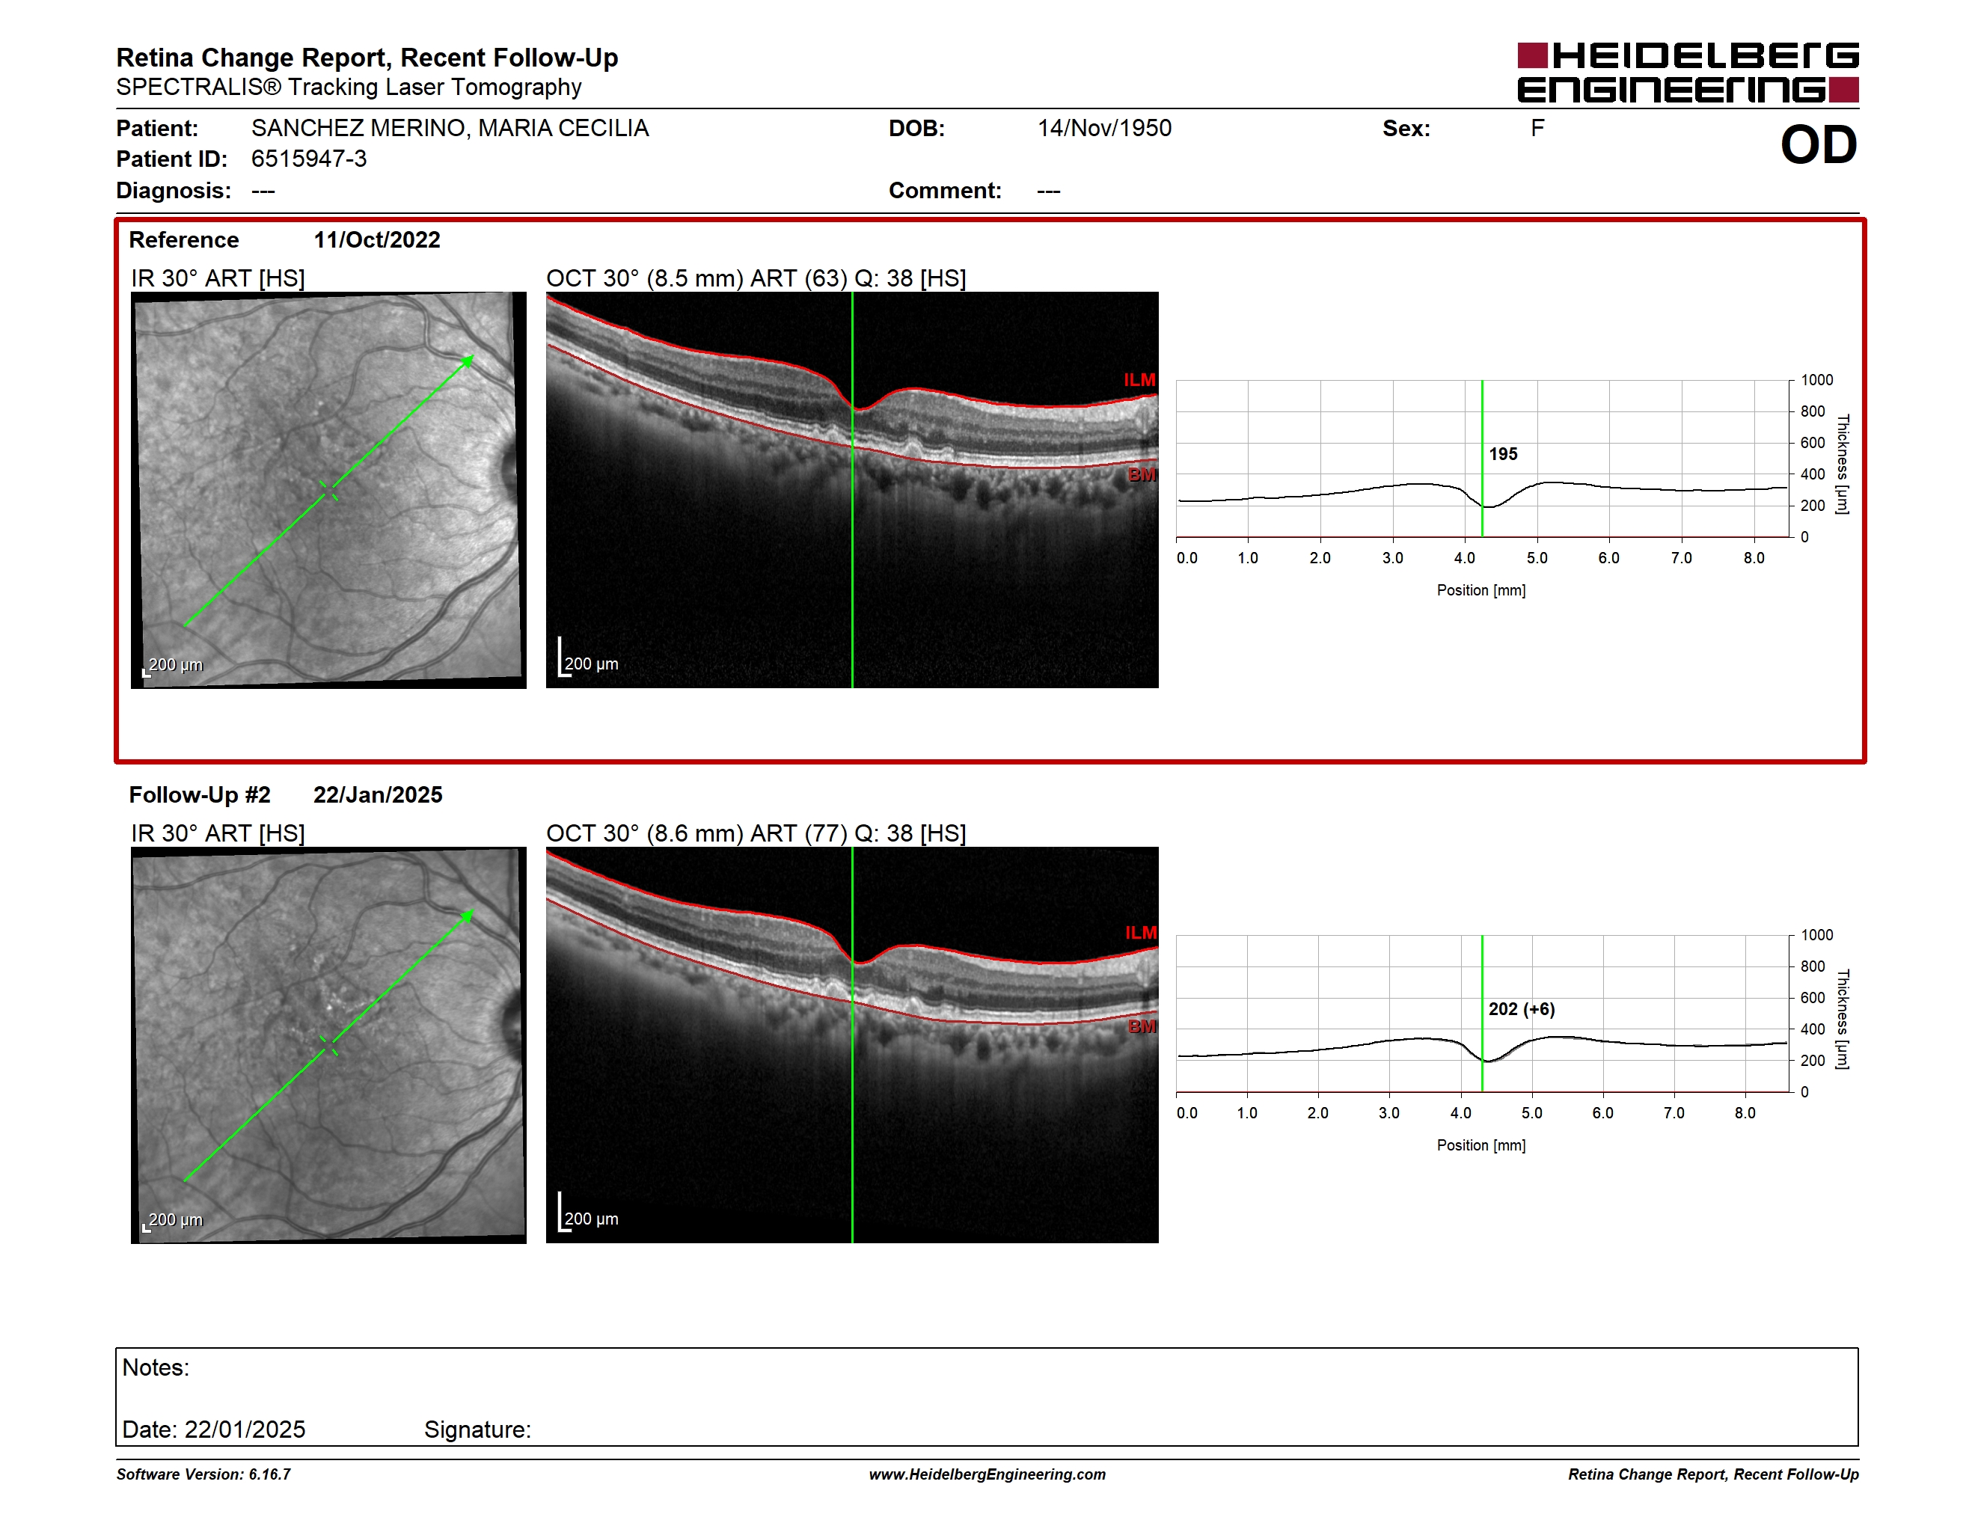Click the patient ID 6515947-3

[x=308, y=159]
